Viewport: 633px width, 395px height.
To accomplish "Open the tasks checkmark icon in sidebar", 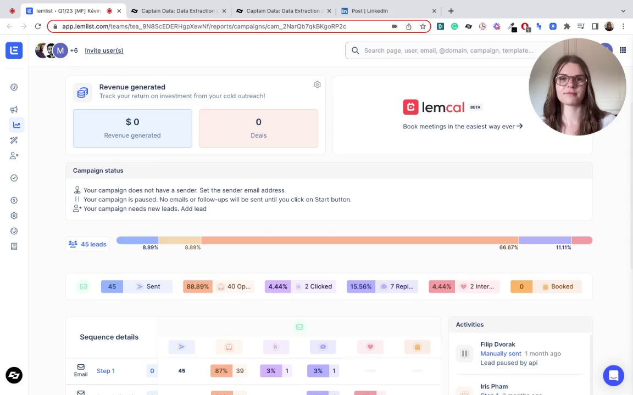I will 14,178.
